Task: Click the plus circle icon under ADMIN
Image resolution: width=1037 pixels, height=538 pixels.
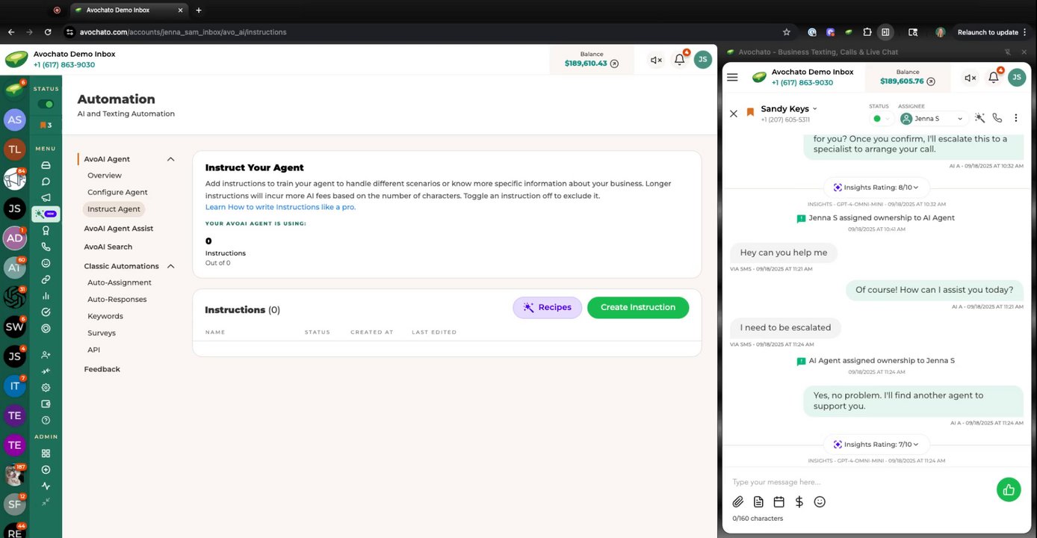Action: [46, 470]
